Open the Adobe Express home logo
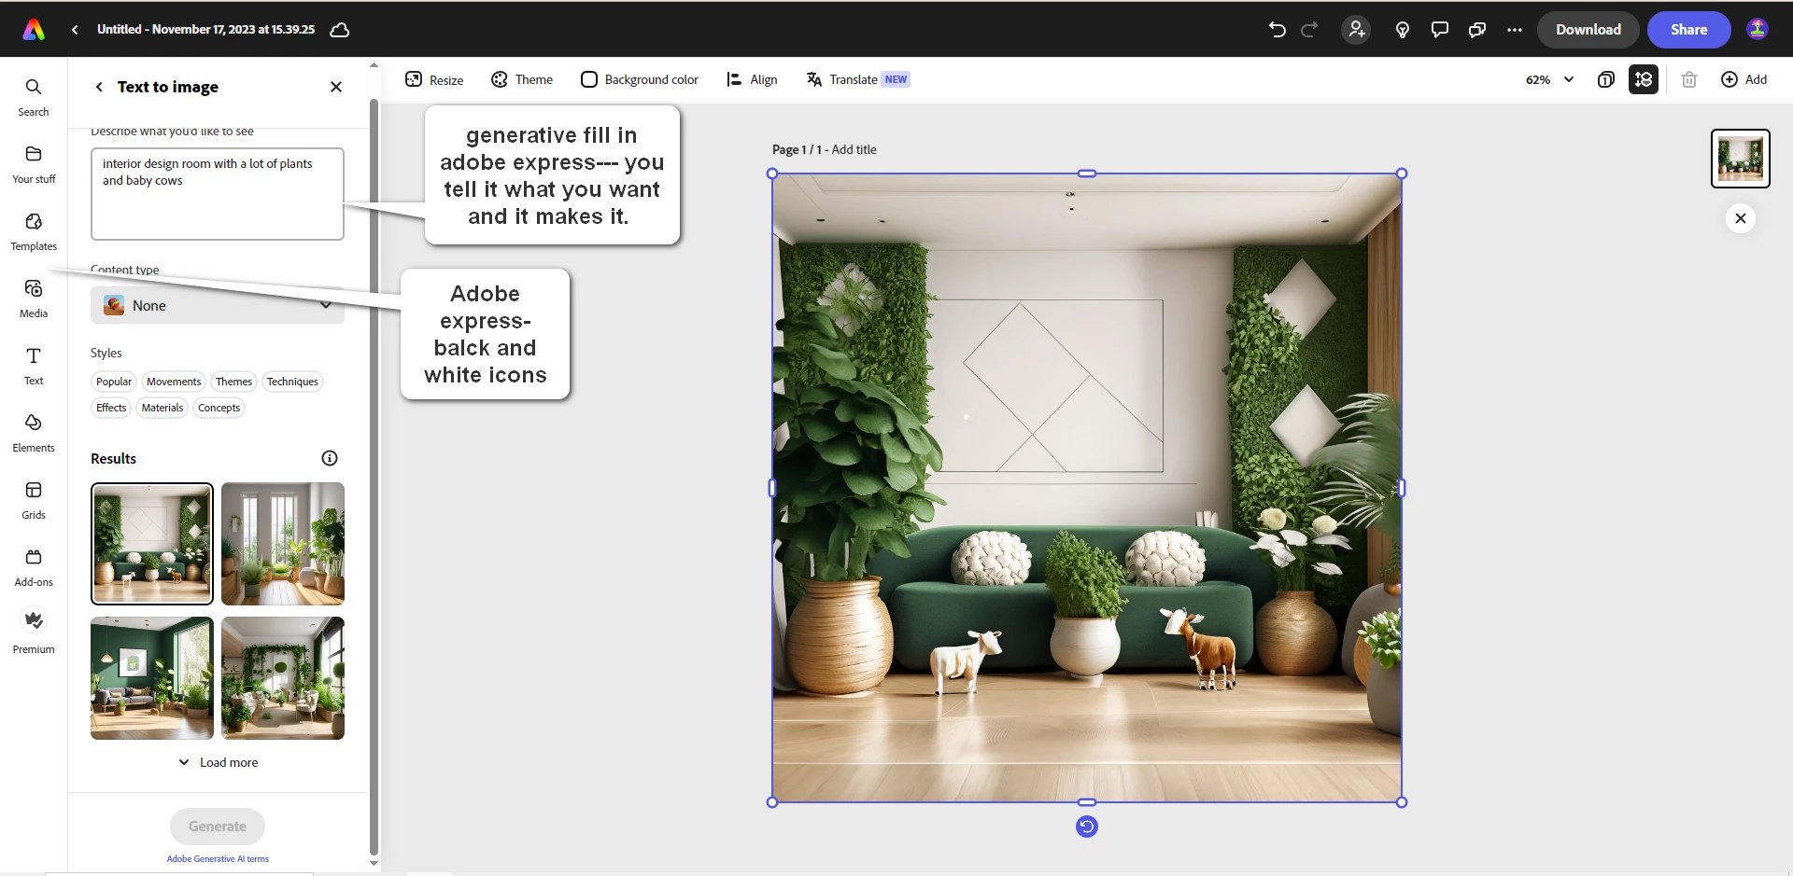This screenshot has width=1793, height=876. (x=34, y=30)
